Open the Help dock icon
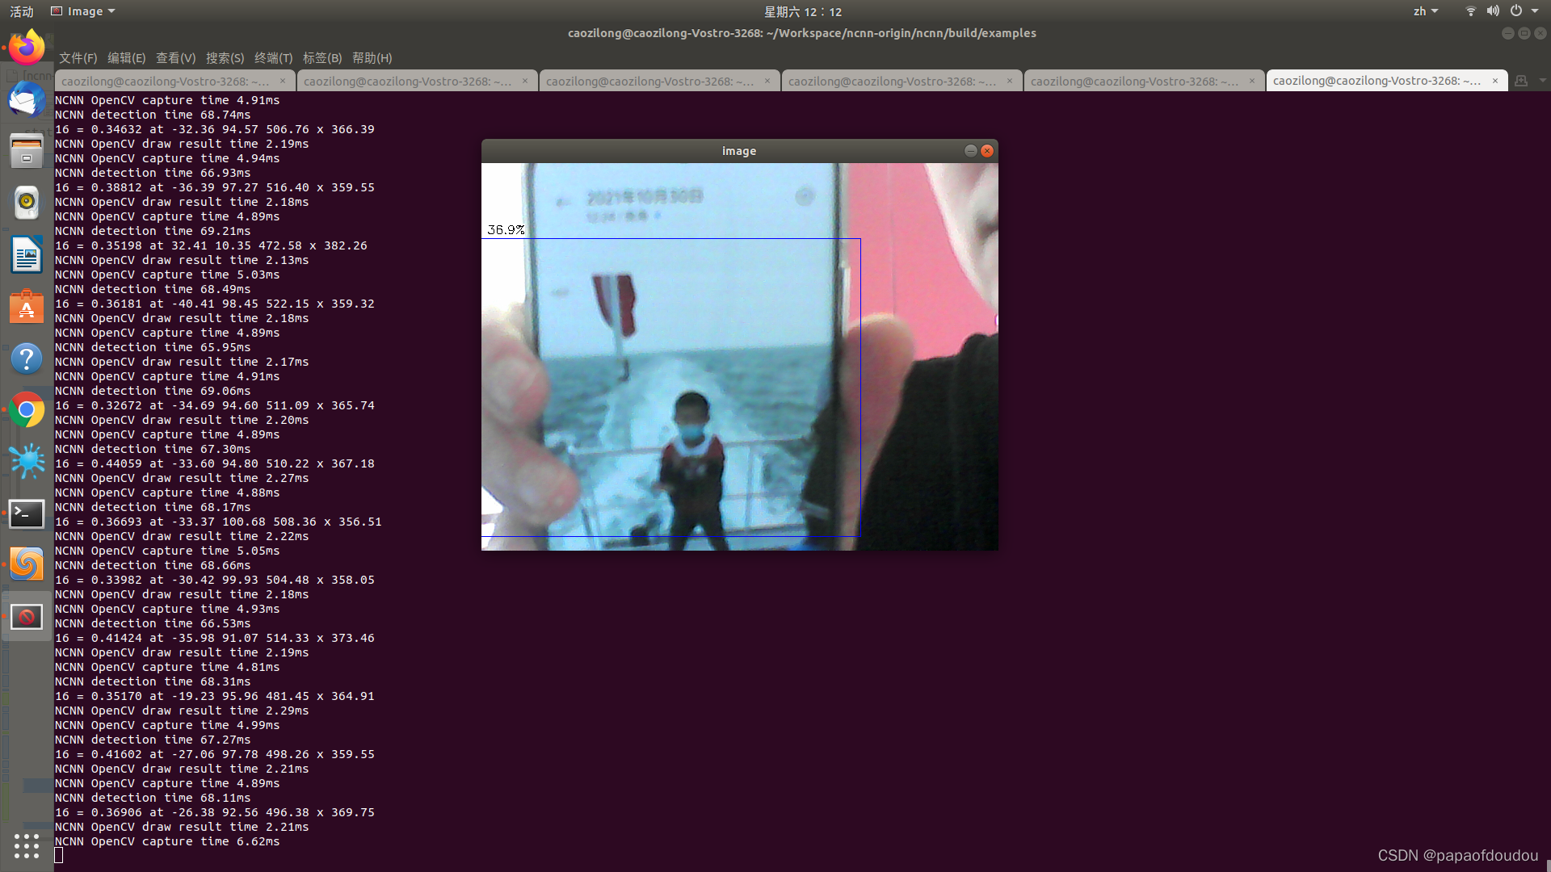Screen dimensions: 1551x872 pyautogui.click(x=27, y=358)
